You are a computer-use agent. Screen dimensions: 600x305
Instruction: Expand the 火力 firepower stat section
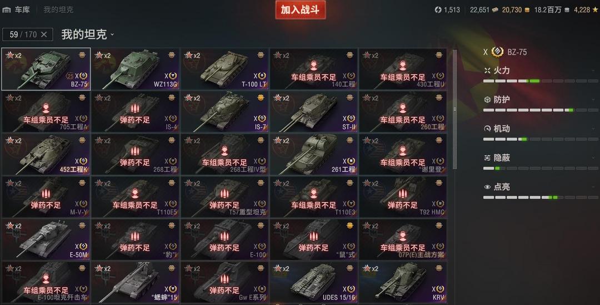tap(539, 70)
